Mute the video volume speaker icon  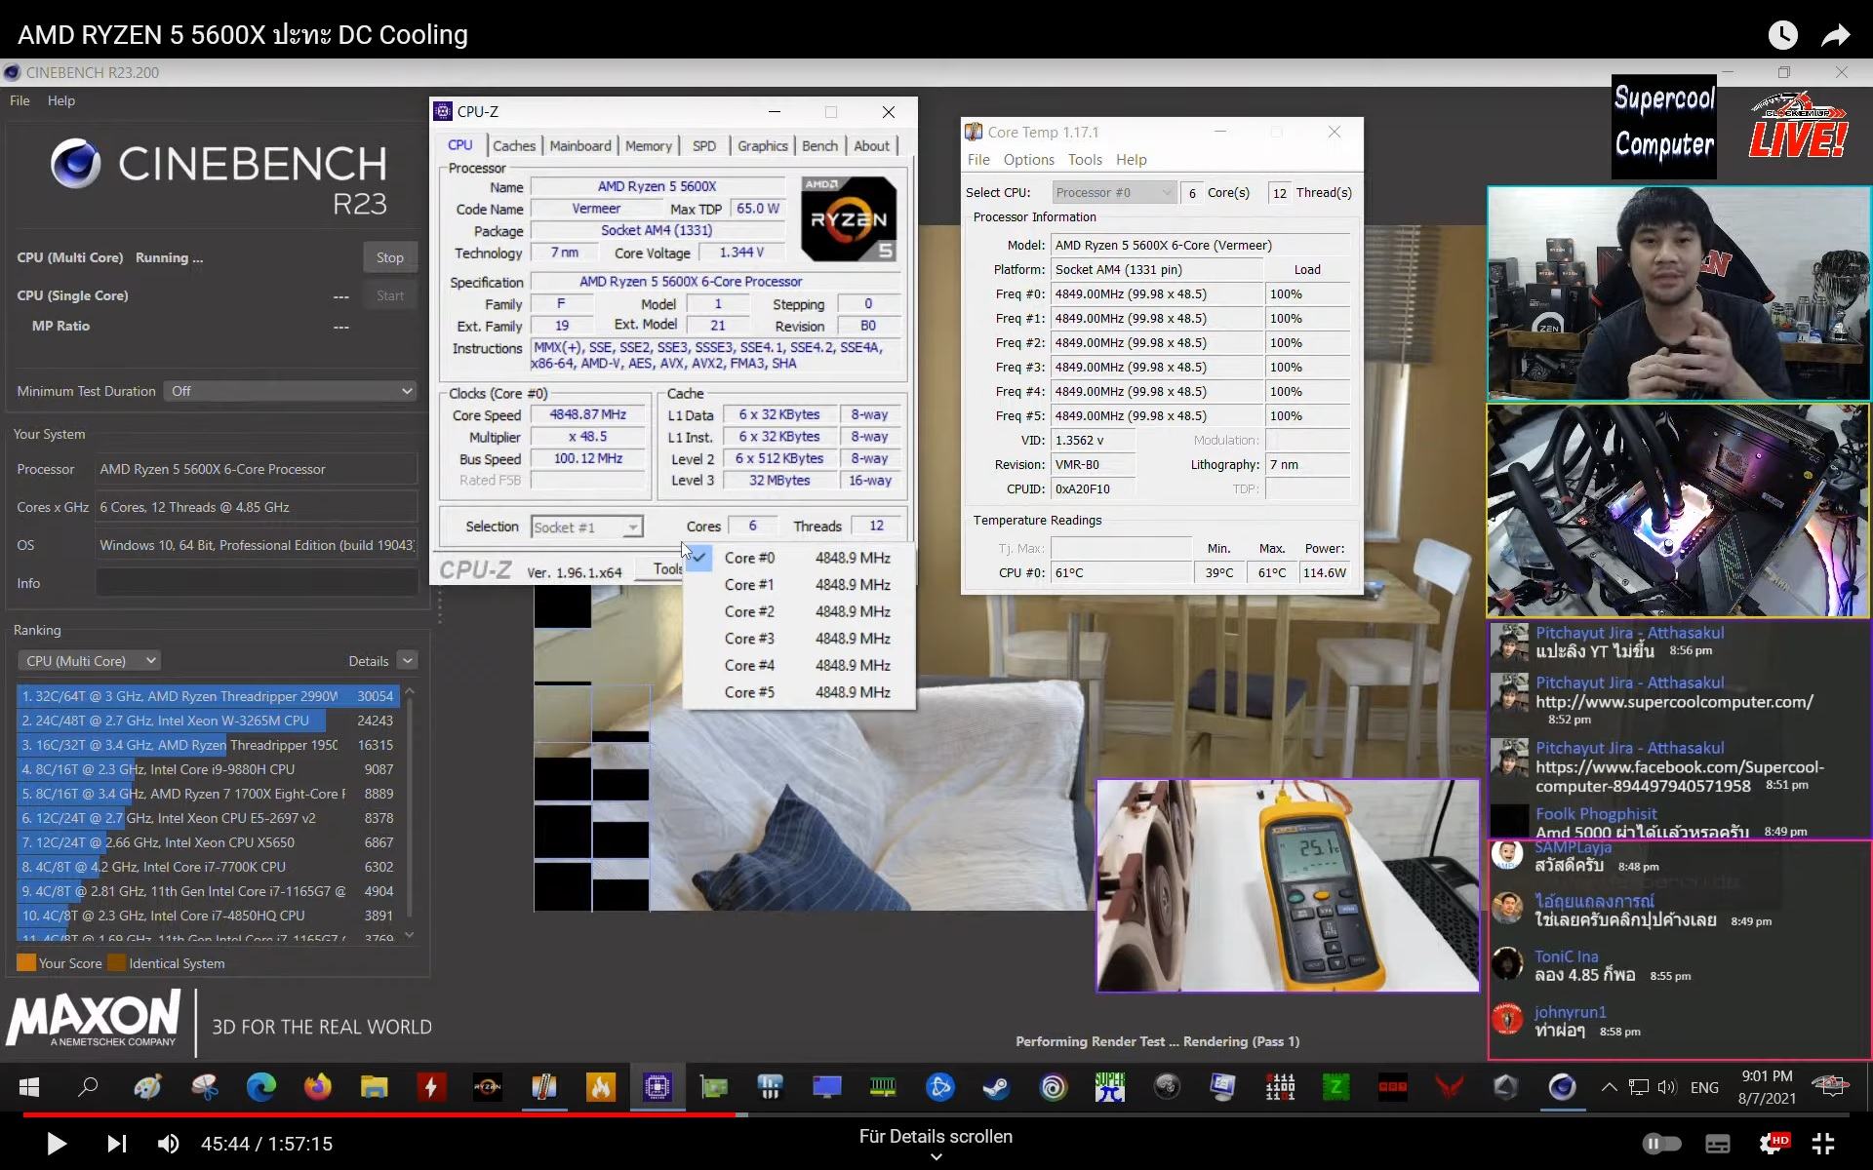pyautogui.click(x=169, y=1144)
